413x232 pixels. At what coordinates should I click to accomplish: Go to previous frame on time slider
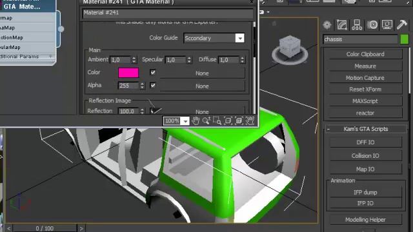[x=8, y=228]
